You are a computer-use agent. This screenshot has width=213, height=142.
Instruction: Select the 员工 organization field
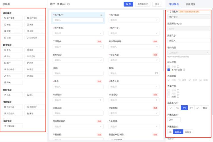12,95
